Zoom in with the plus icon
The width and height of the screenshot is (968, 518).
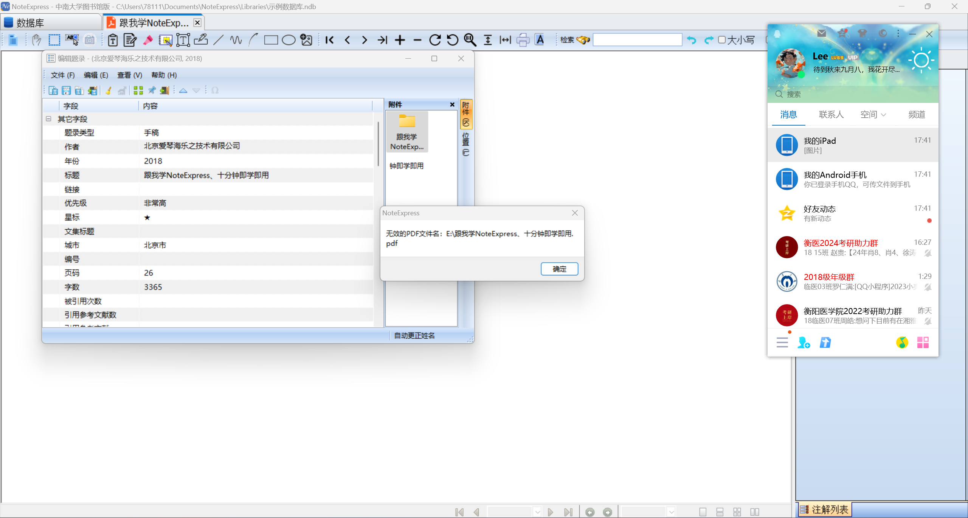(x=400, y=40)
